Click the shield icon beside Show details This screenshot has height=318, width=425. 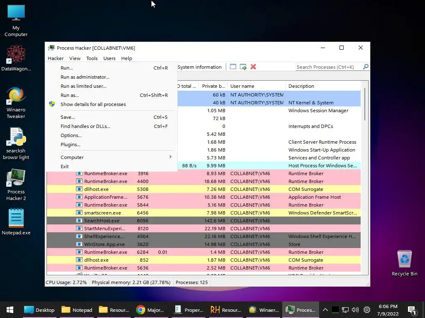coord(52,104)
